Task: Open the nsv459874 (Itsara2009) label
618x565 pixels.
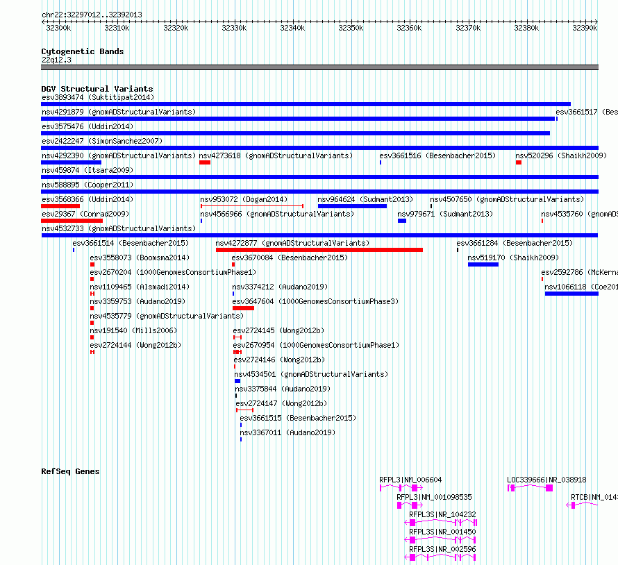Action: (87, 170)
